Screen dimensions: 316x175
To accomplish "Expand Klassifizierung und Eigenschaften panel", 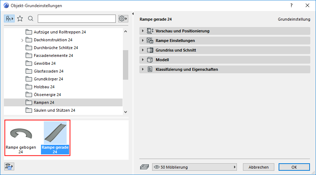I will tap(143, 69).
